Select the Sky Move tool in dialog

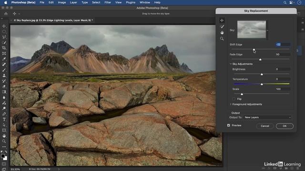222,20
